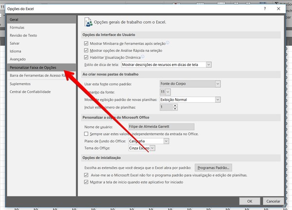Screen dimensions: 292x210
Task: Click the general options icon in header
Action: coord(88,22)
